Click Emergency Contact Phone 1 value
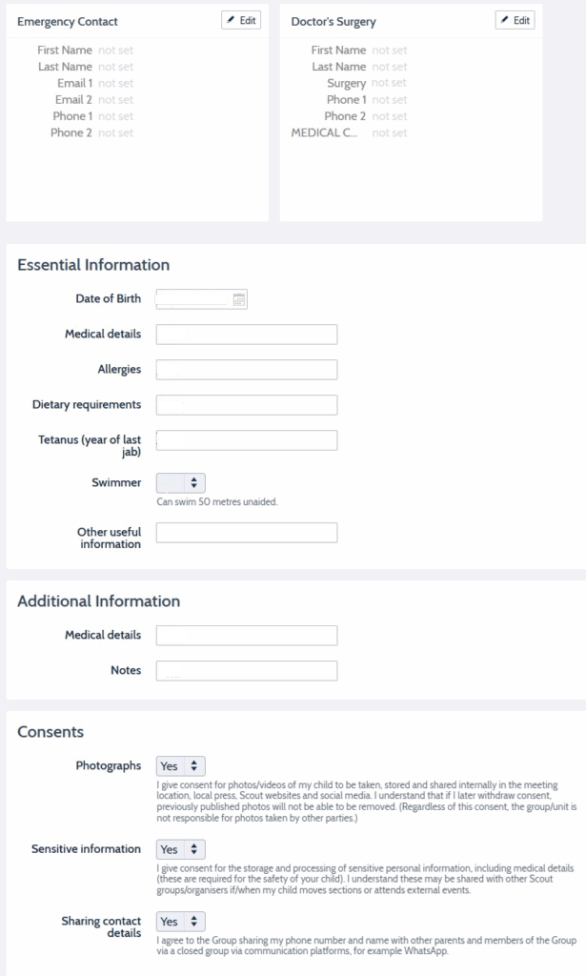 pos(115,116)
